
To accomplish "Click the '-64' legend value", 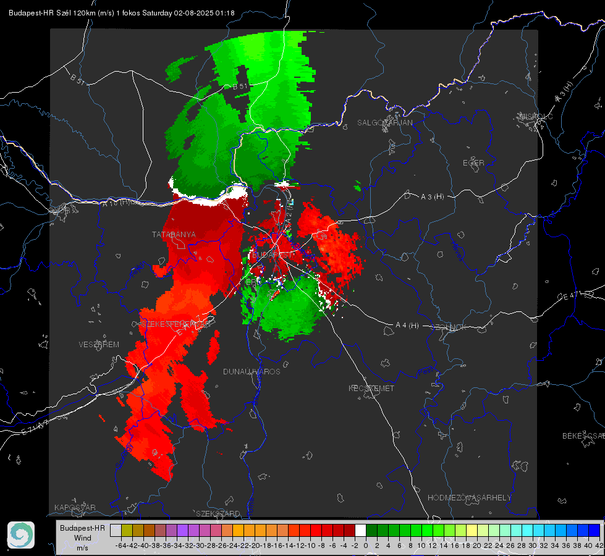I will tap(121, 545).
